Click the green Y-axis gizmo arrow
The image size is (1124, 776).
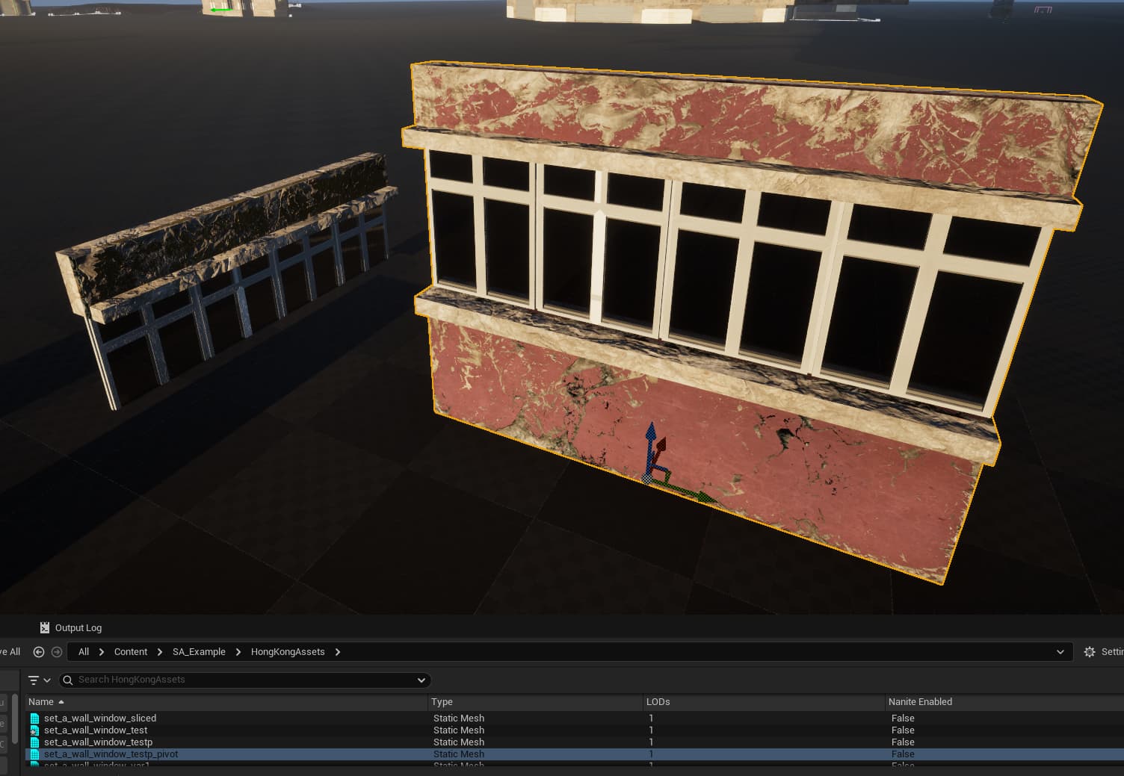coord(695,491)
